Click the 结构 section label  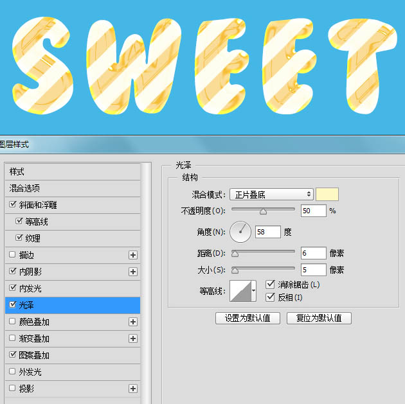[x=190, y=177]
